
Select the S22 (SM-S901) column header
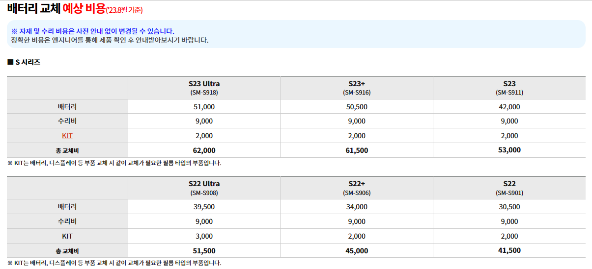click(x=509, y=188)
